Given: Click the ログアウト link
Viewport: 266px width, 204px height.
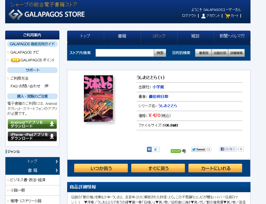Looking at the screenshot, I should click(189, 16).
